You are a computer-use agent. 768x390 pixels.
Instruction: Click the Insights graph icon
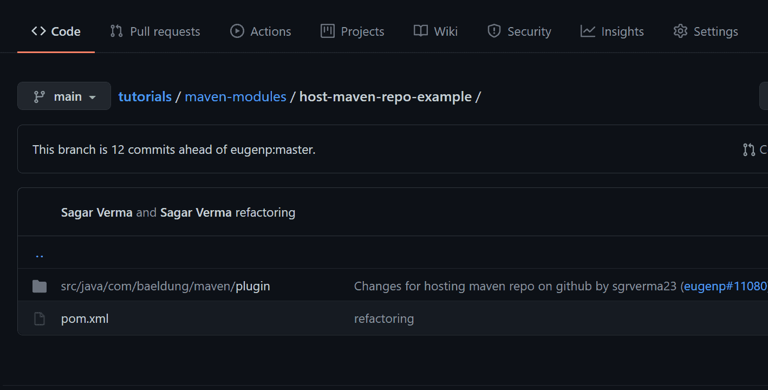pyautogui.click(x=588, y=31)
